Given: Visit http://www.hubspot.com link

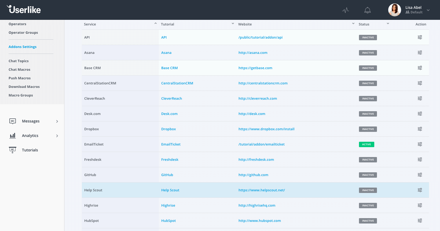Looking at the screenshot, I should pyautogui.click(x=260, y=221).
